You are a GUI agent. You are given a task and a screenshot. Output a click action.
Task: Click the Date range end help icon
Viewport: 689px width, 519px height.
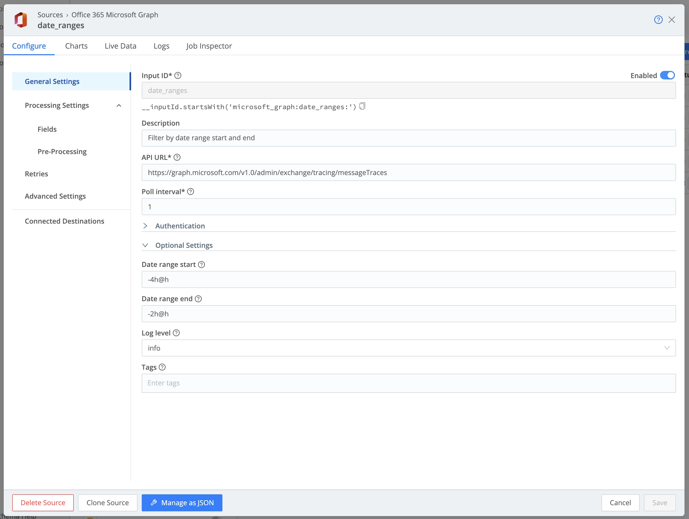point(199,299)
